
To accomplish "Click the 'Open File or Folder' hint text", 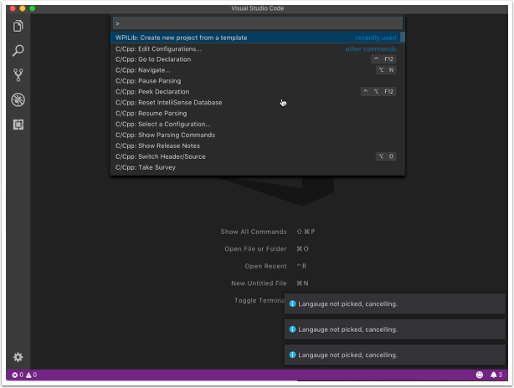I will point(255,249).
